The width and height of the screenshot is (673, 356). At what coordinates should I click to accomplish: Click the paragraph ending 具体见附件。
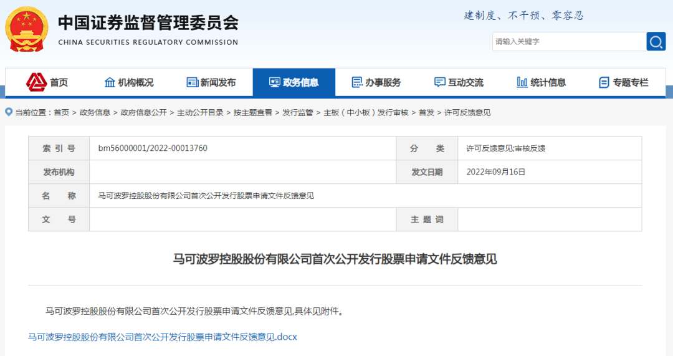[195, 311]
